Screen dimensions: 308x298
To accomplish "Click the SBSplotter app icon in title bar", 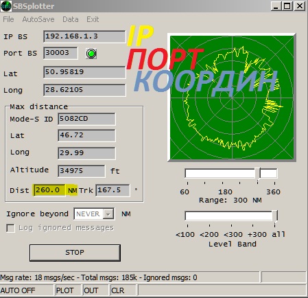I will pos(6,6).
